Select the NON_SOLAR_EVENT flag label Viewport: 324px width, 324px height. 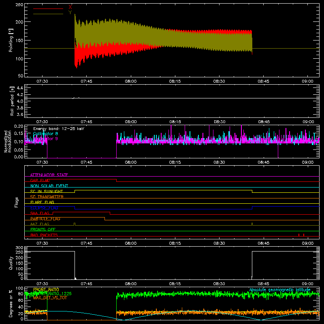point(49,186)
